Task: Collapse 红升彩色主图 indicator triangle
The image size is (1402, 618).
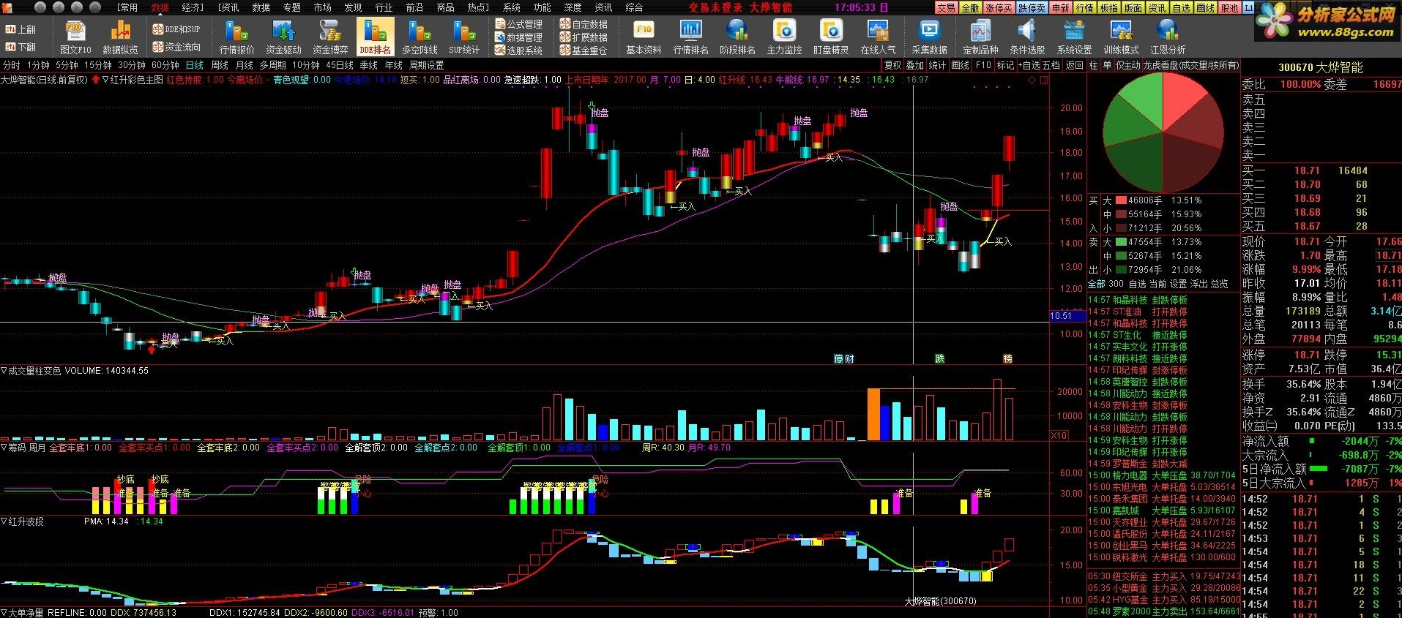Action: 106,80
